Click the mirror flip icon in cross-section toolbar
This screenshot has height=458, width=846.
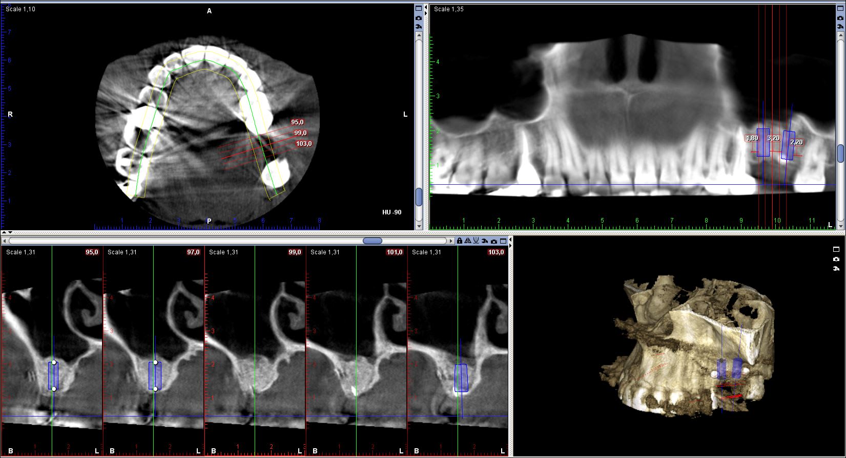(468, 241)
